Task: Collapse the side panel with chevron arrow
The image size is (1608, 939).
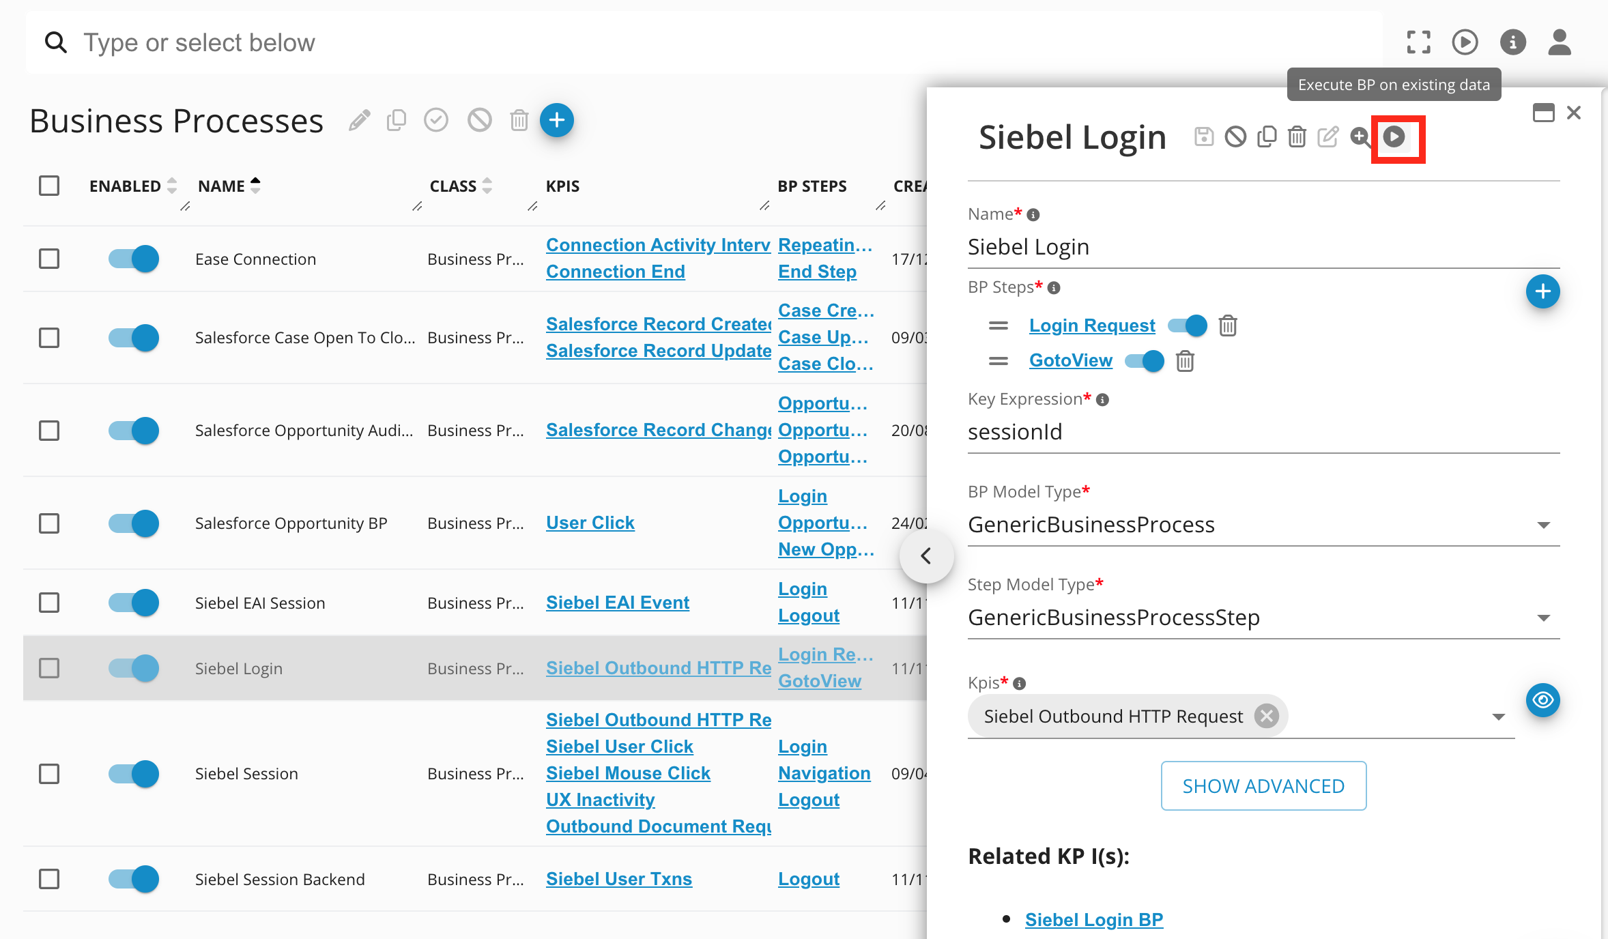Action: click(926, 556)
